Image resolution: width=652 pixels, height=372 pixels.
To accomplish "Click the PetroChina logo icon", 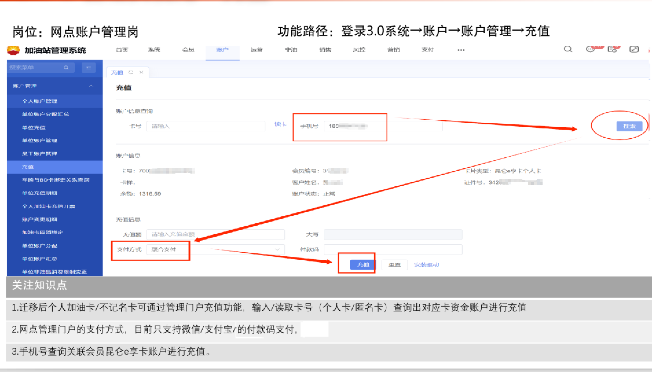I will pos(13,50).
